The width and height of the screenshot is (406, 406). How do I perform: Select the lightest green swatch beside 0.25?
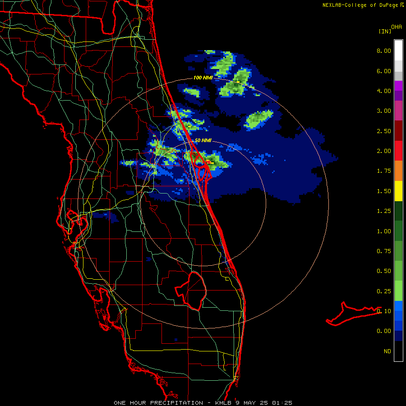(398, 291)
